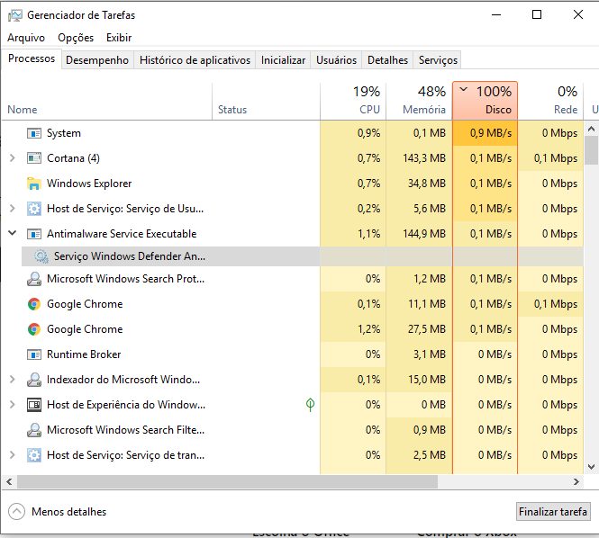The height and width of the screenshot is (538, 599).
Task: Click the Chrome icon in the 11,1 MB row
Action: pyautogui.click(x=34, y=304)
